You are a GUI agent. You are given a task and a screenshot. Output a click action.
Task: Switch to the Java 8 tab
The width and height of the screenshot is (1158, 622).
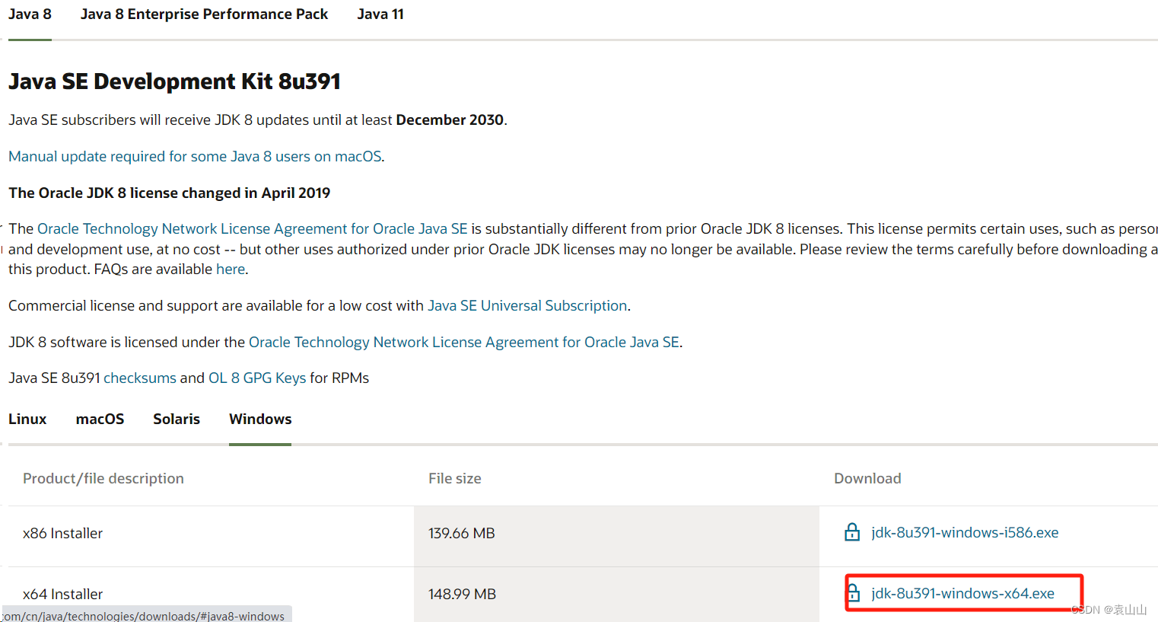click(30, 14)
